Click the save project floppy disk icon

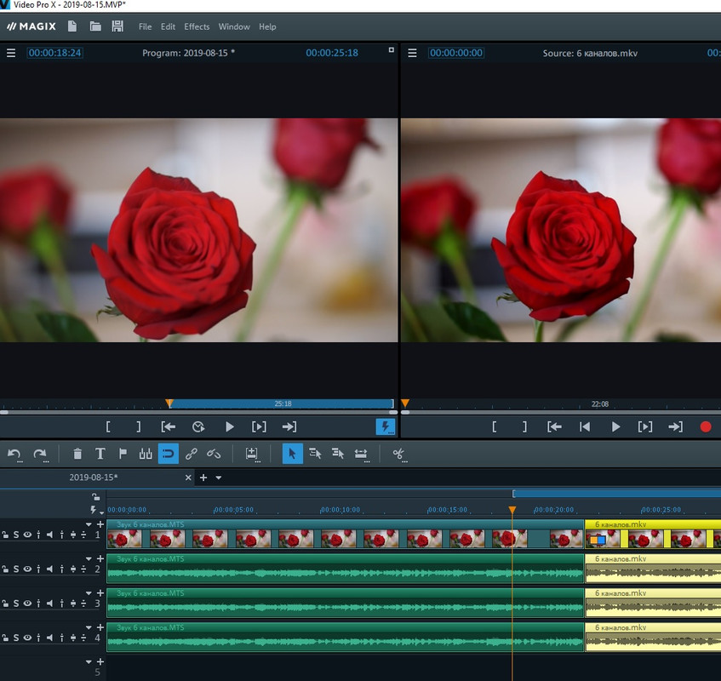point(117,26)
